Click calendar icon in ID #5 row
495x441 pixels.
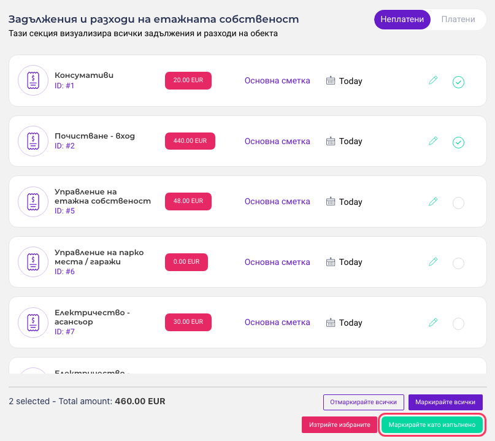pos(331,201)
